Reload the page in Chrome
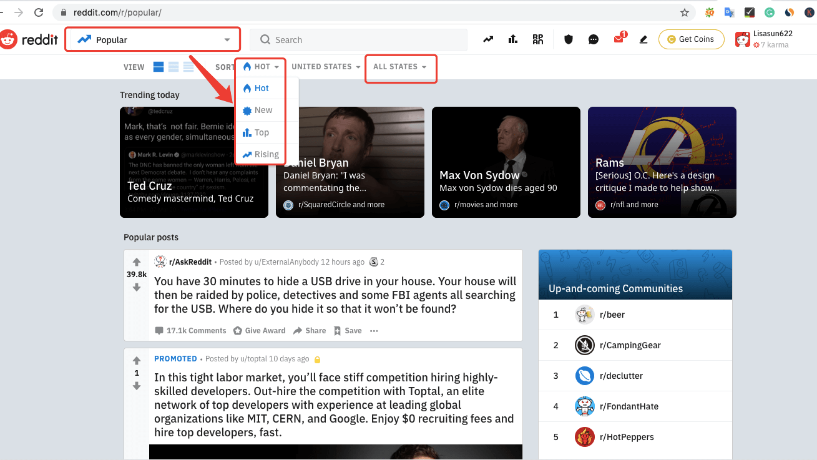 [x=39, y=12]
